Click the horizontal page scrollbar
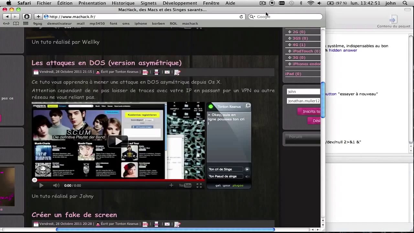The width and height of the screenshot is (414, 233). pos(165,230)
